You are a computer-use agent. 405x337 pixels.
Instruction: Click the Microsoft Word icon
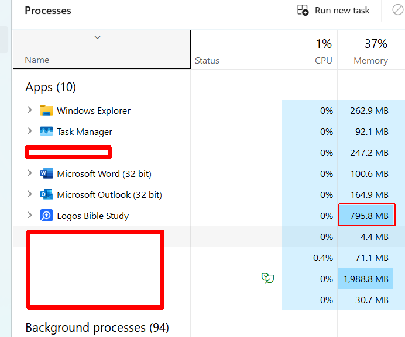[x=46, y=173]
